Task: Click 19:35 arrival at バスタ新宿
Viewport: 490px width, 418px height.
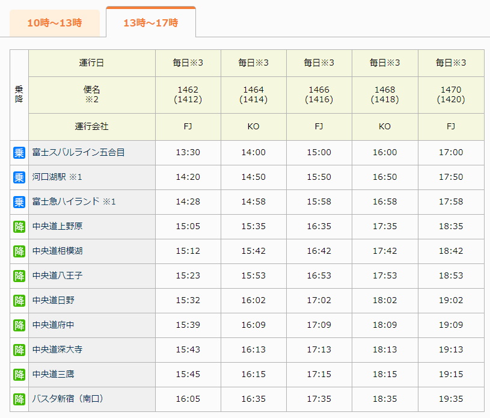Action: point(451,399)
